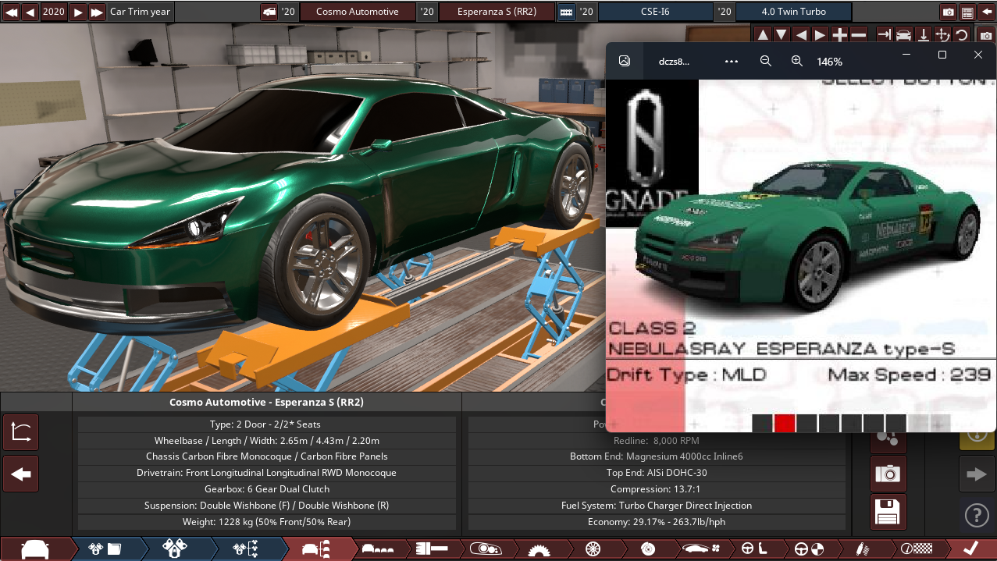Jump forward with double-right year arrow
This screenshot has height=561, width=997.
[97, 12]
